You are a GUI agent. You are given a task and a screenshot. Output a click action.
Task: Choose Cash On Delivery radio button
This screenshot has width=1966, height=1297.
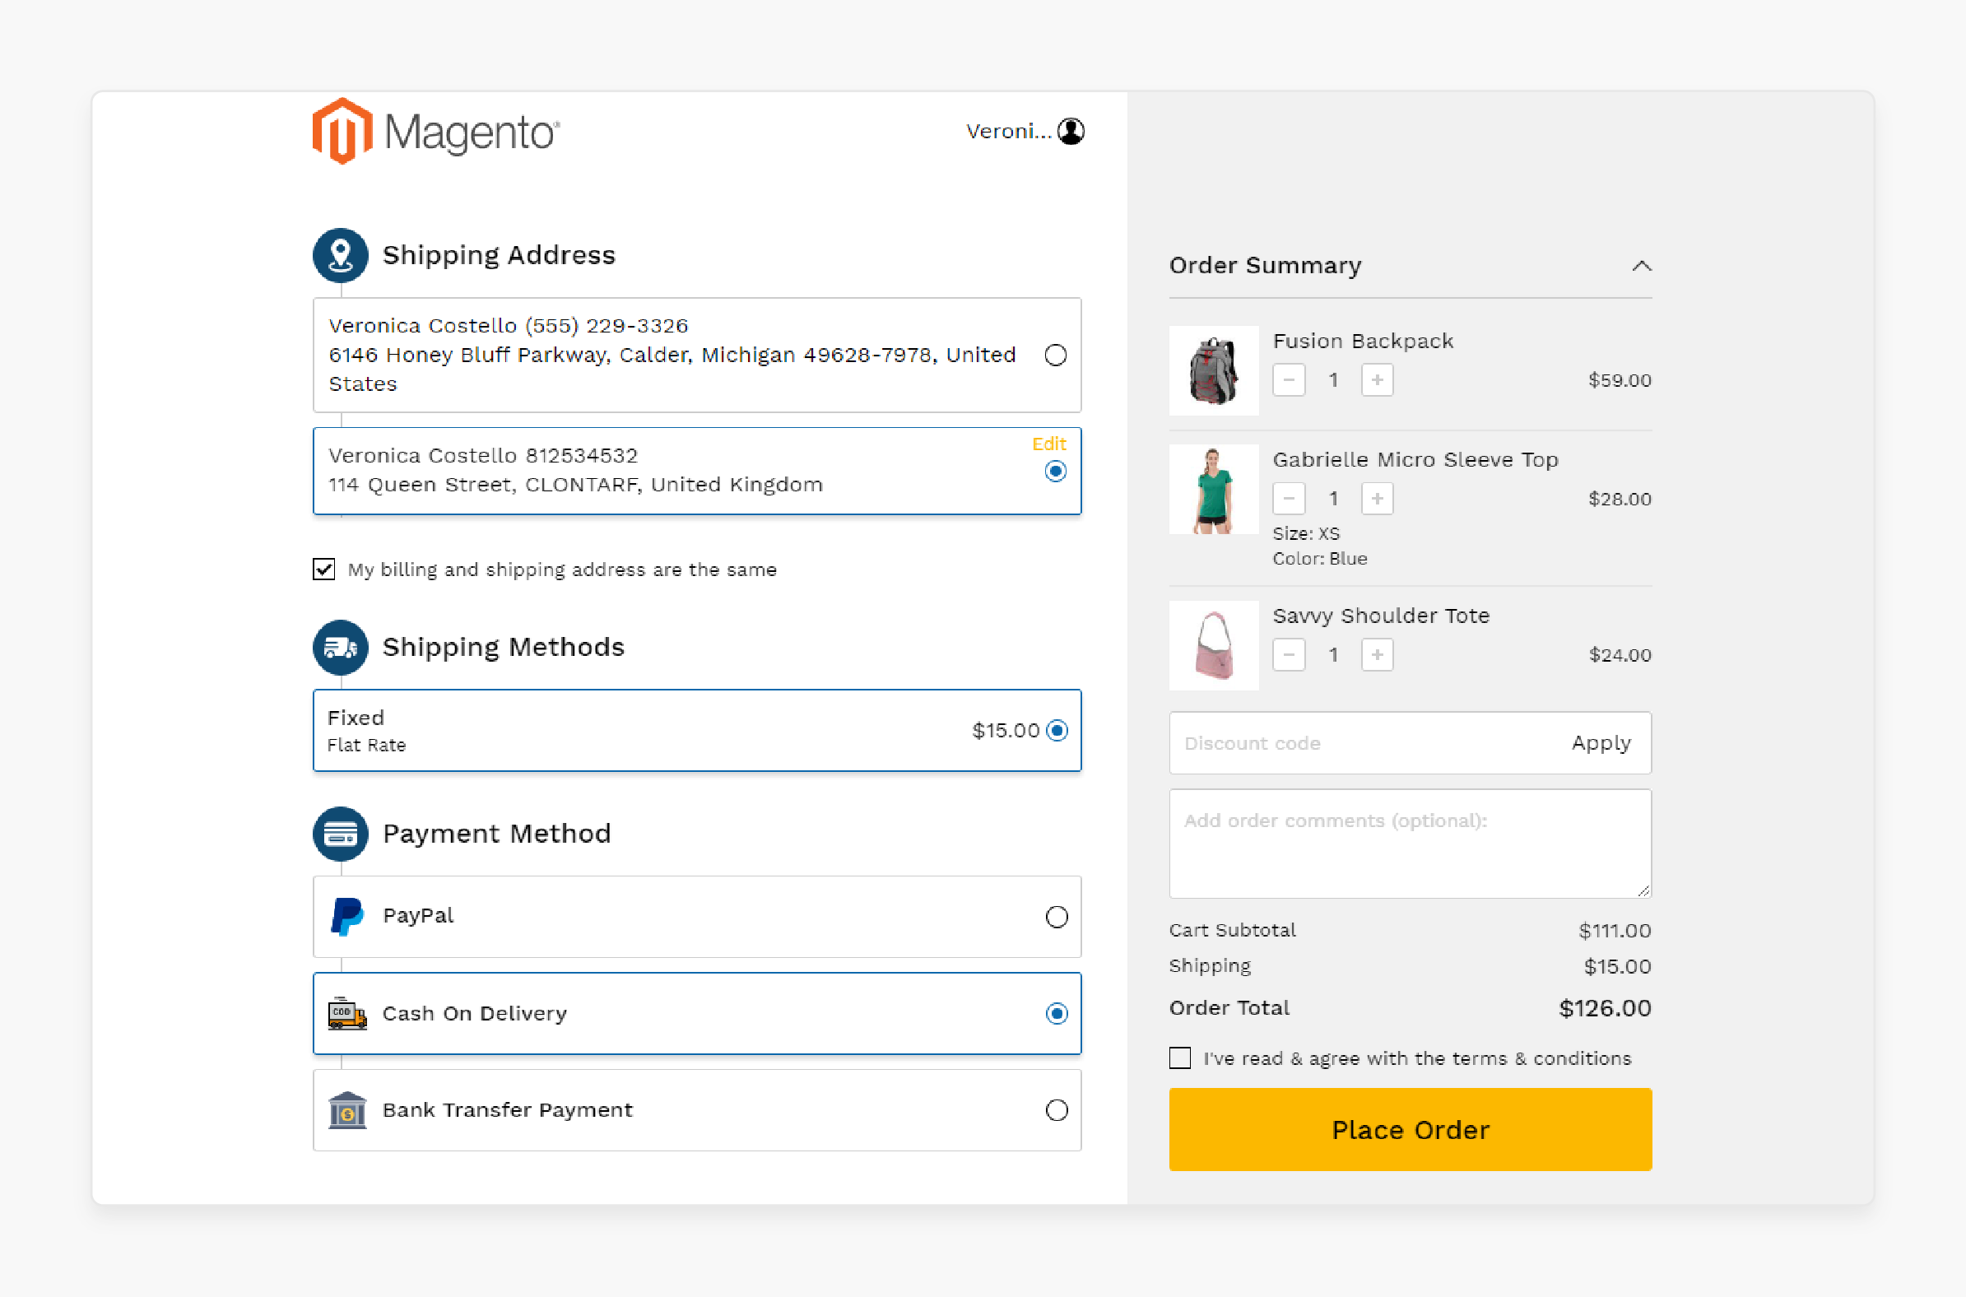click(x=1057, y=1013)
